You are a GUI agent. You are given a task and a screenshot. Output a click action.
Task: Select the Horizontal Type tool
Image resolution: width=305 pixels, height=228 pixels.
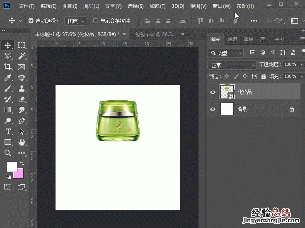[x=8, y=131]
